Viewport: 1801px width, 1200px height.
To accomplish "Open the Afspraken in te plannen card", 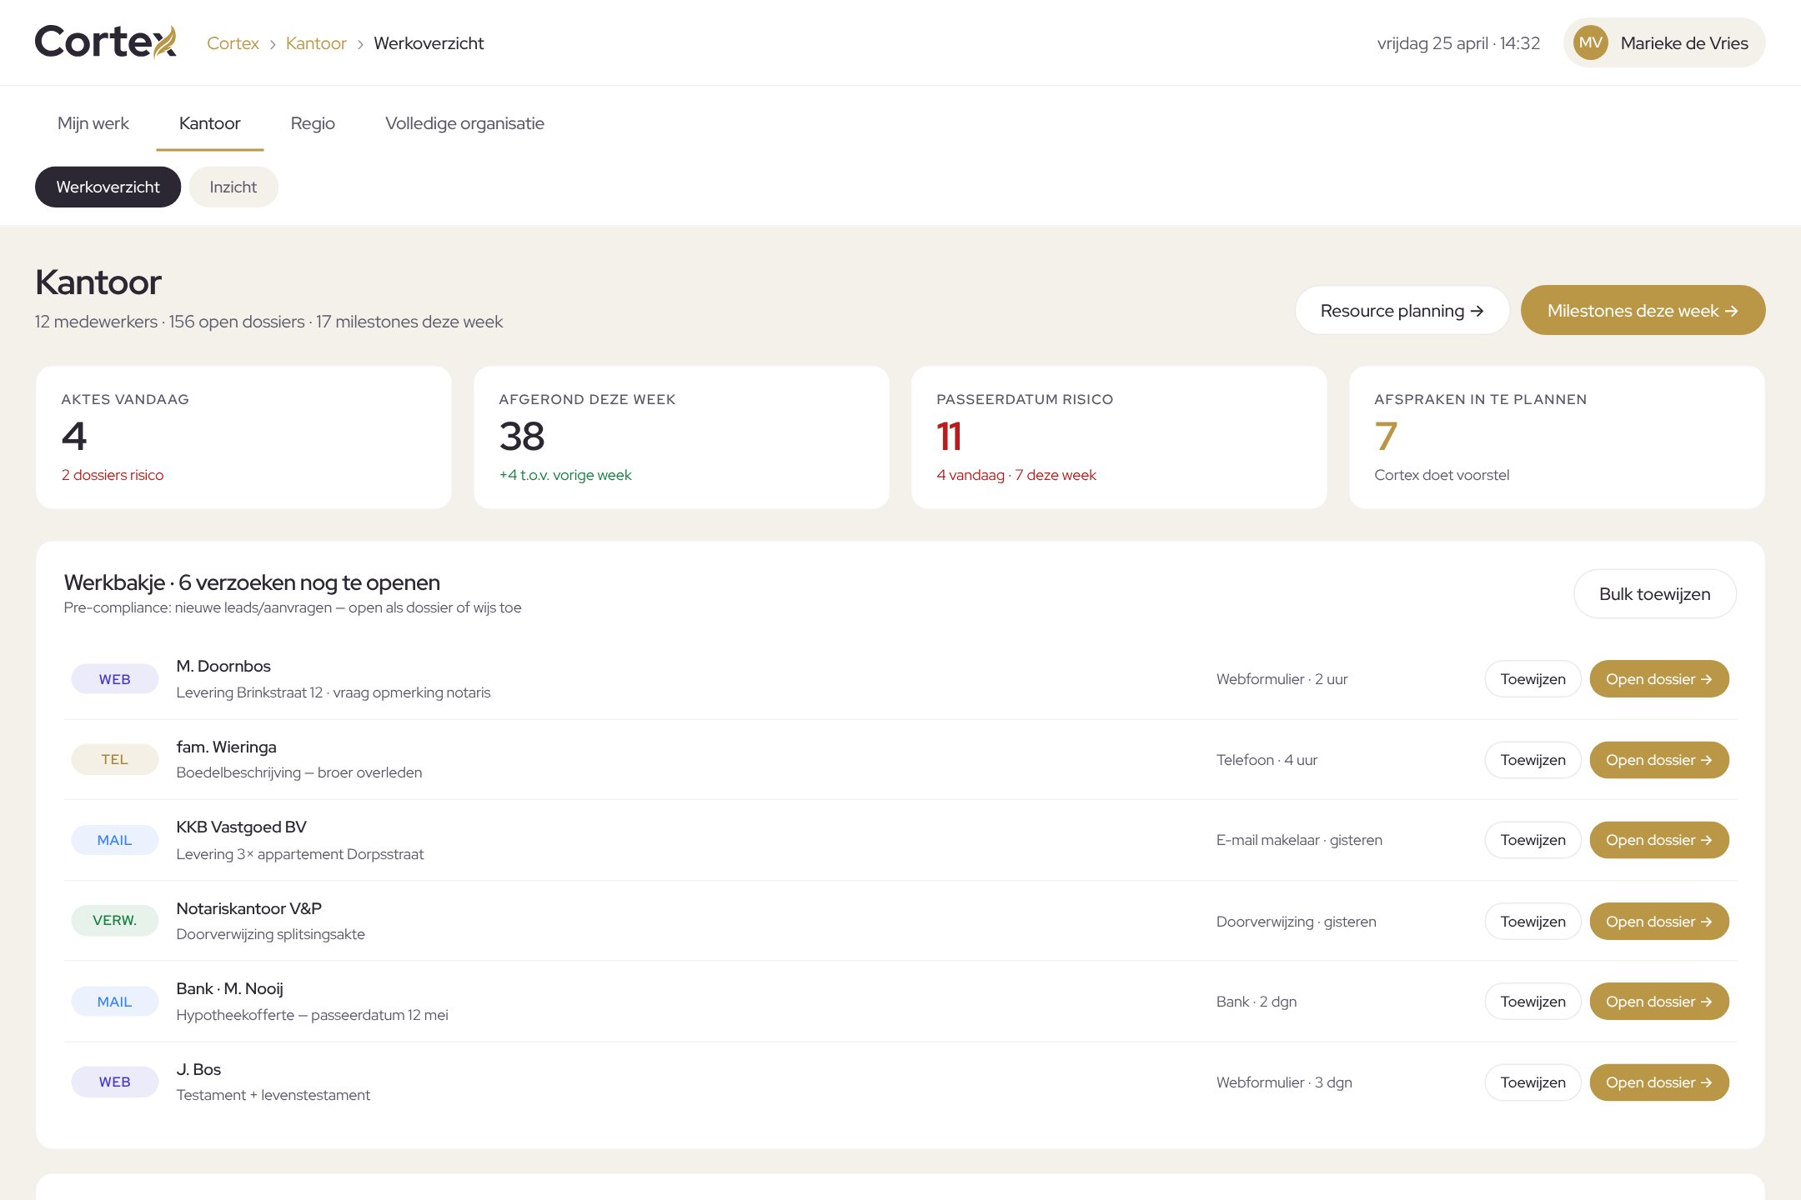I will tap(1557, 437).
